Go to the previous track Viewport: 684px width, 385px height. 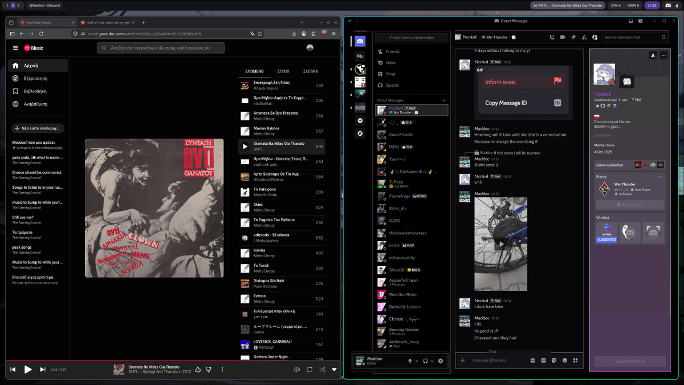point(13,370)
